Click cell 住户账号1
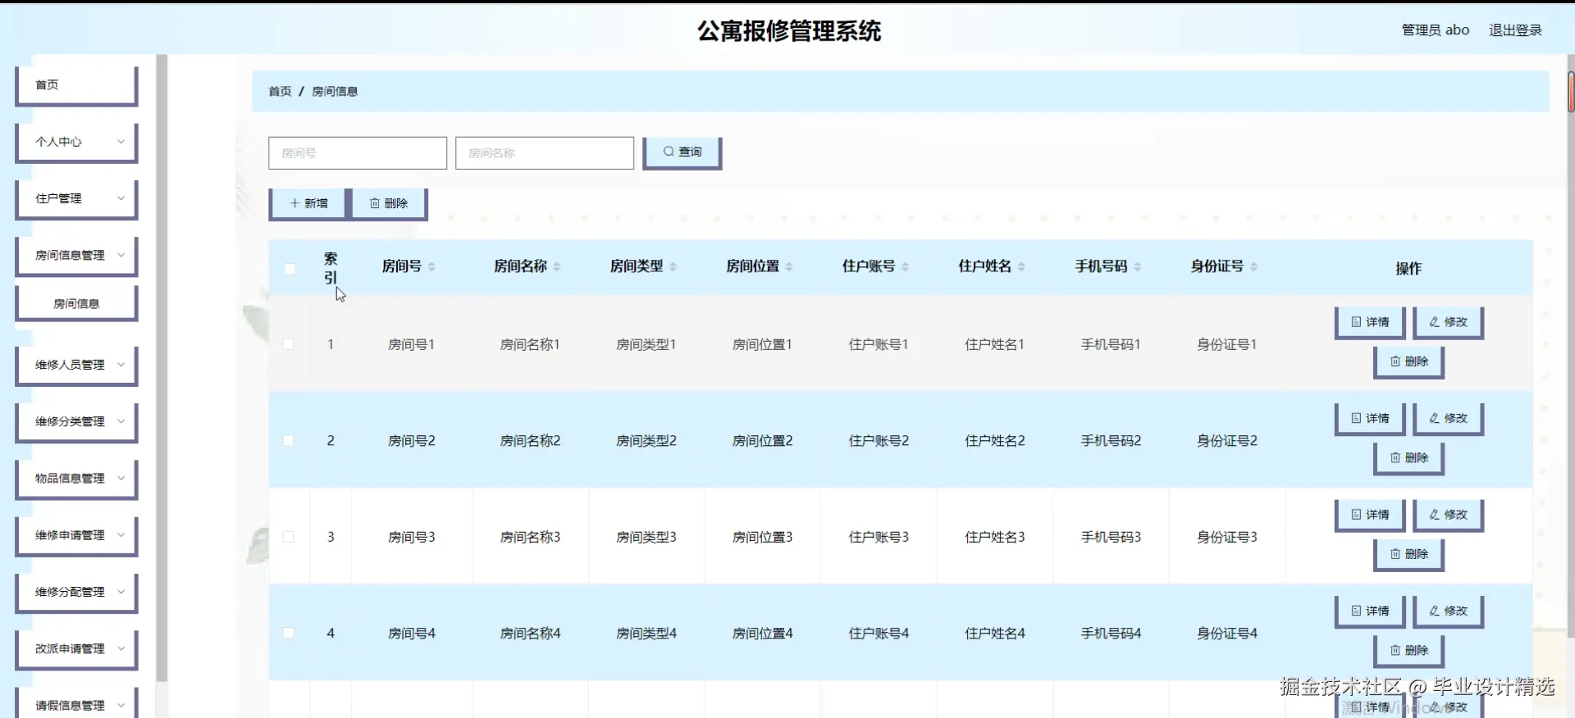 879,345
